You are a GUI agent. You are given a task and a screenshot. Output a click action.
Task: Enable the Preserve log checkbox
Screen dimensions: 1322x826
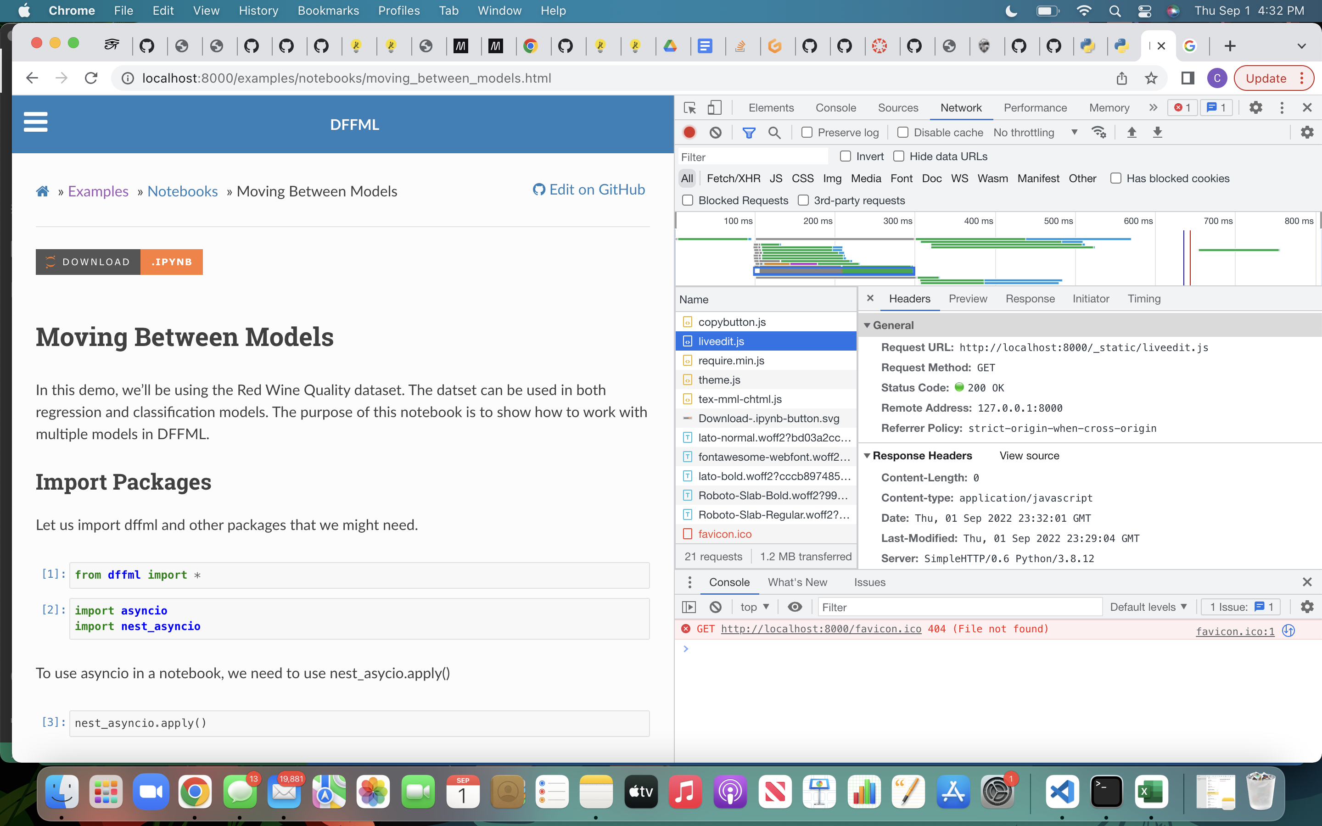(x=807, y=132)
